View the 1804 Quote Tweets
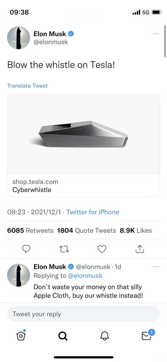The width and height of the screenshot is (167, 362). pos(86,230)
